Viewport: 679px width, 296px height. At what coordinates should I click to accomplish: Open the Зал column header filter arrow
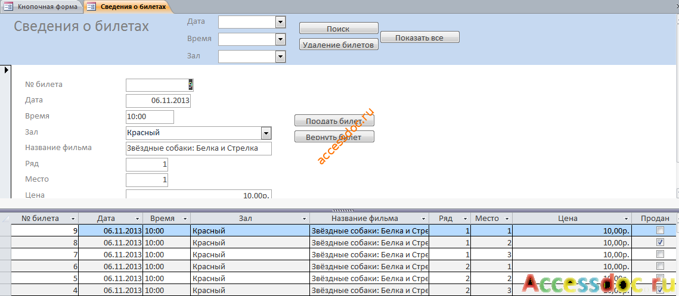click(305, 219)
